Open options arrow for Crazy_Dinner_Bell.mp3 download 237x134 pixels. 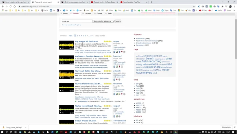point(25,127)
